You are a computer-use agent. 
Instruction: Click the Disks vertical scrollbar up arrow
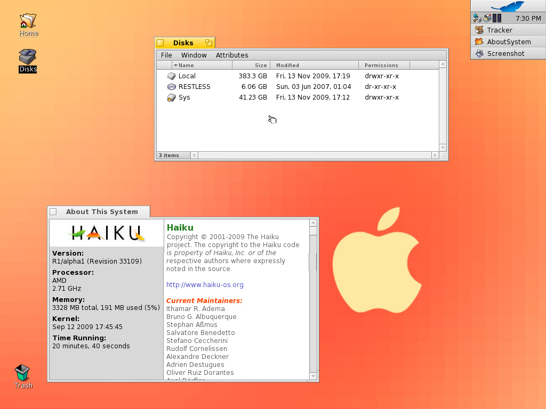click(443, 64)
